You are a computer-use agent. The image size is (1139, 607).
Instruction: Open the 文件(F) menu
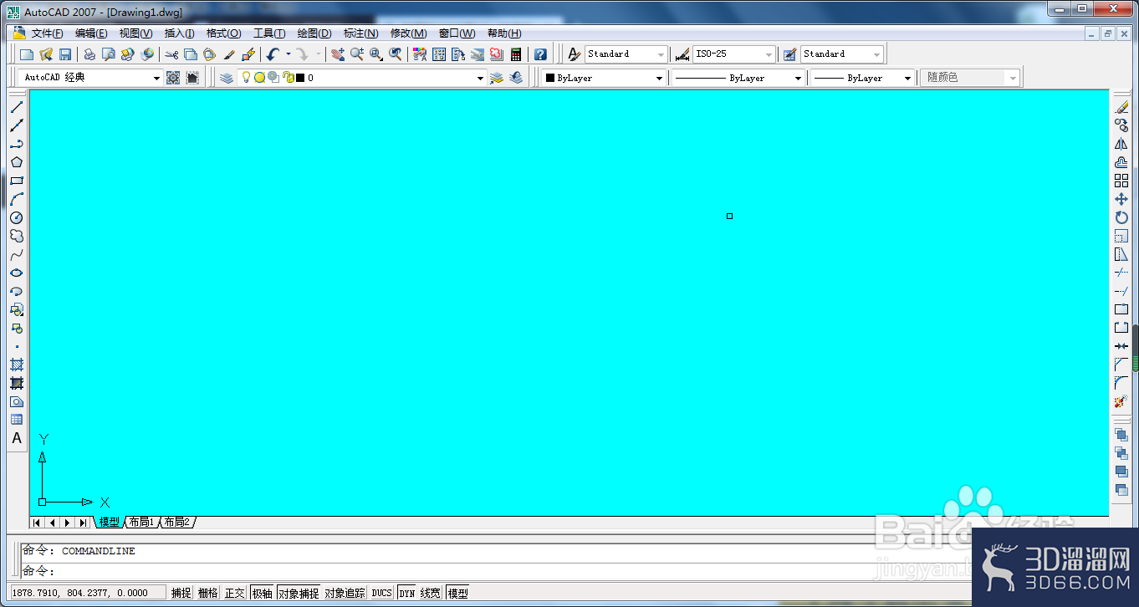[x=47, y=33]
